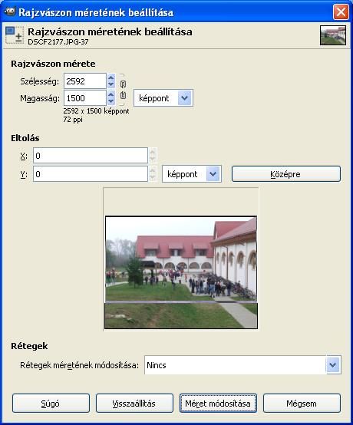Screen dimensions: 353x425
Task: Open the canvas size képpont unit dropdown
Action: [x=163, y=98]
